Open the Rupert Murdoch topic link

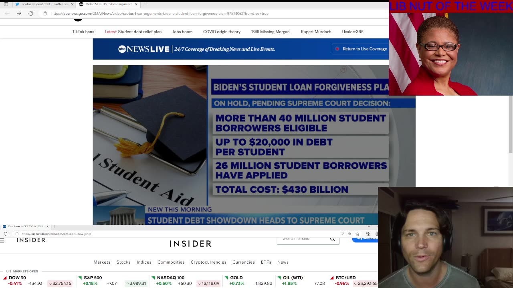(316, 32)
